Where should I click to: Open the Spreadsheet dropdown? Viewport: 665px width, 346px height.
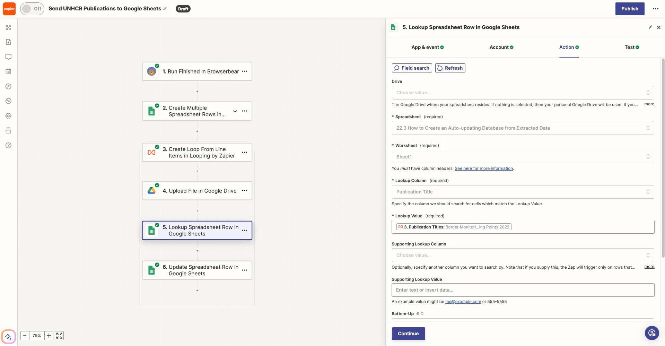523,128
